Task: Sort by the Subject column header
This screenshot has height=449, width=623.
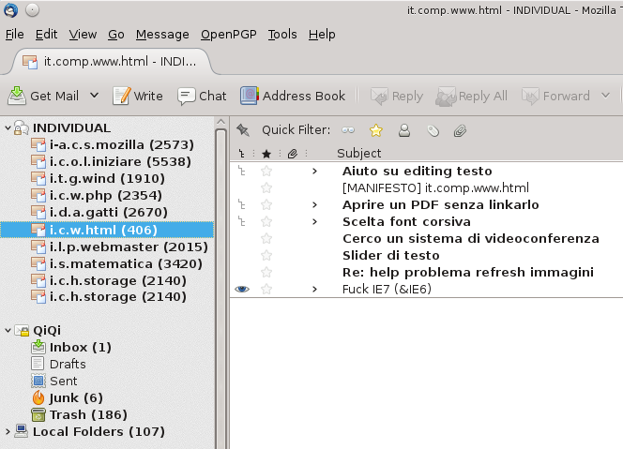Action: click(358, 153)
